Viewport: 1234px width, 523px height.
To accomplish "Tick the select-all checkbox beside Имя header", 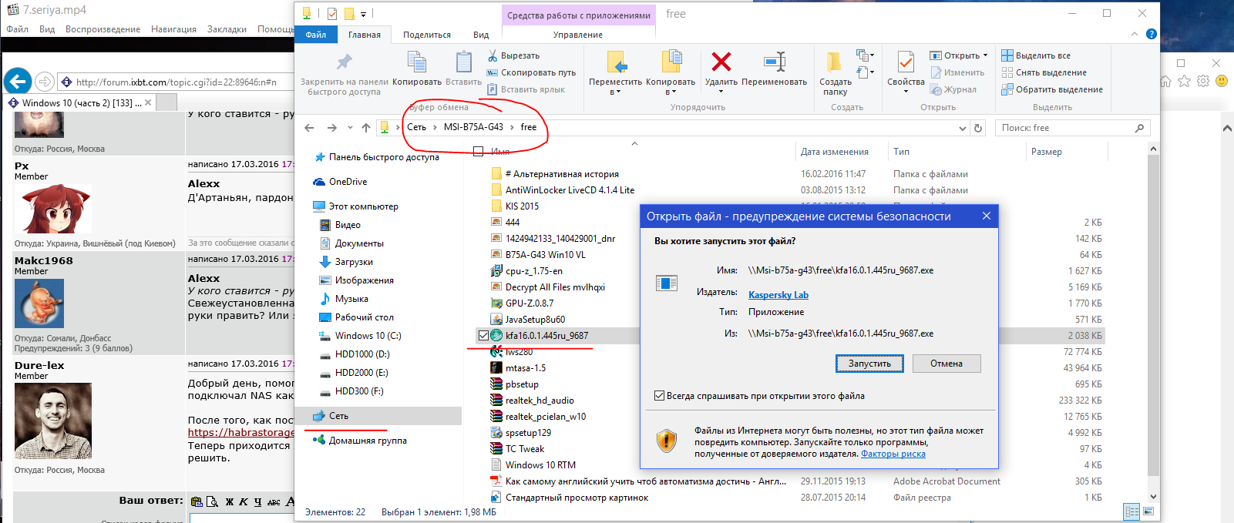I will point(478,152).
